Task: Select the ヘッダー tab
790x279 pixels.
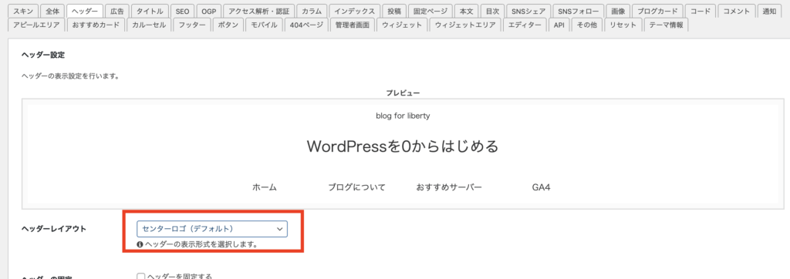Action: point(85,11)
